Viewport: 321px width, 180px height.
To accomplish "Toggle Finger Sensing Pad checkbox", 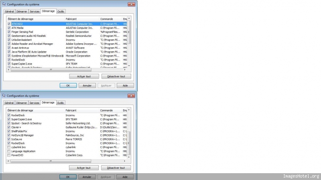I will click(x=9, y=32).
